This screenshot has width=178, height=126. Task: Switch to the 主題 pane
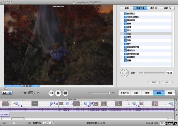(x=136, y=93)
